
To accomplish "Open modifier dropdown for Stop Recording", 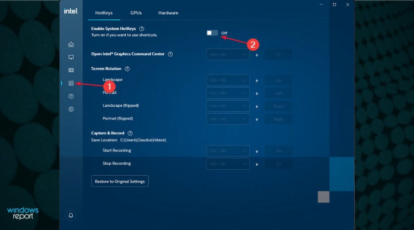I will click(228, 164).
